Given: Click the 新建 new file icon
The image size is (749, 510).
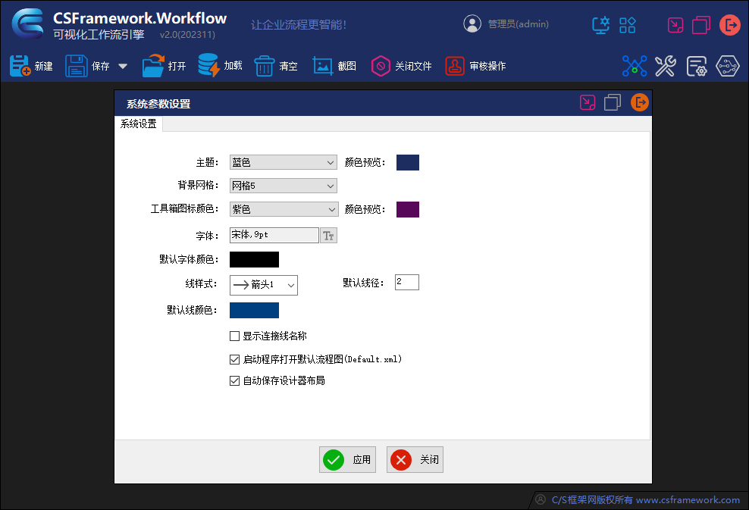Looking at the screenshot, I should click(20, 65).
